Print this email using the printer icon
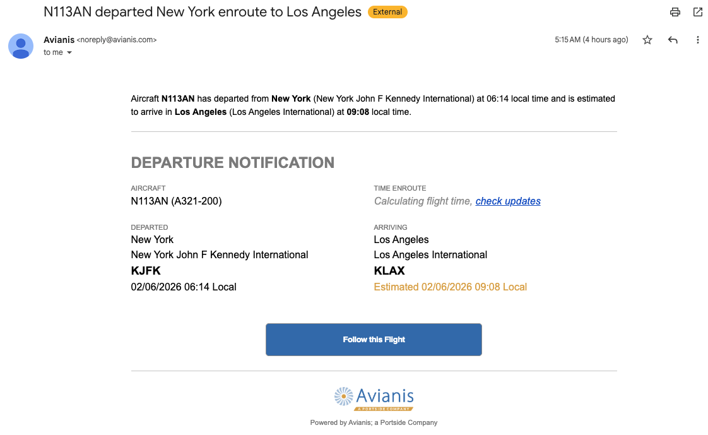This screenshot has width=708, height=435. 675,12
